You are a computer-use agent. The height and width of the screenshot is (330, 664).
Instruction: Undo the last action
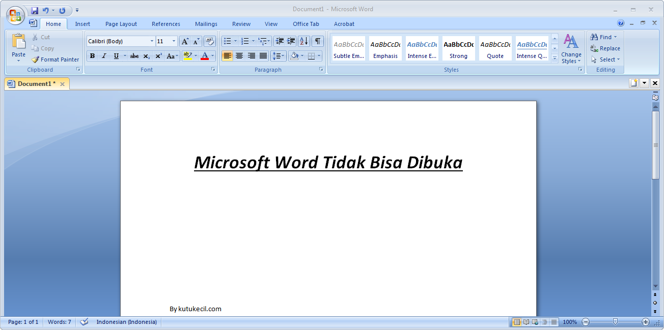tap(46, 10)
